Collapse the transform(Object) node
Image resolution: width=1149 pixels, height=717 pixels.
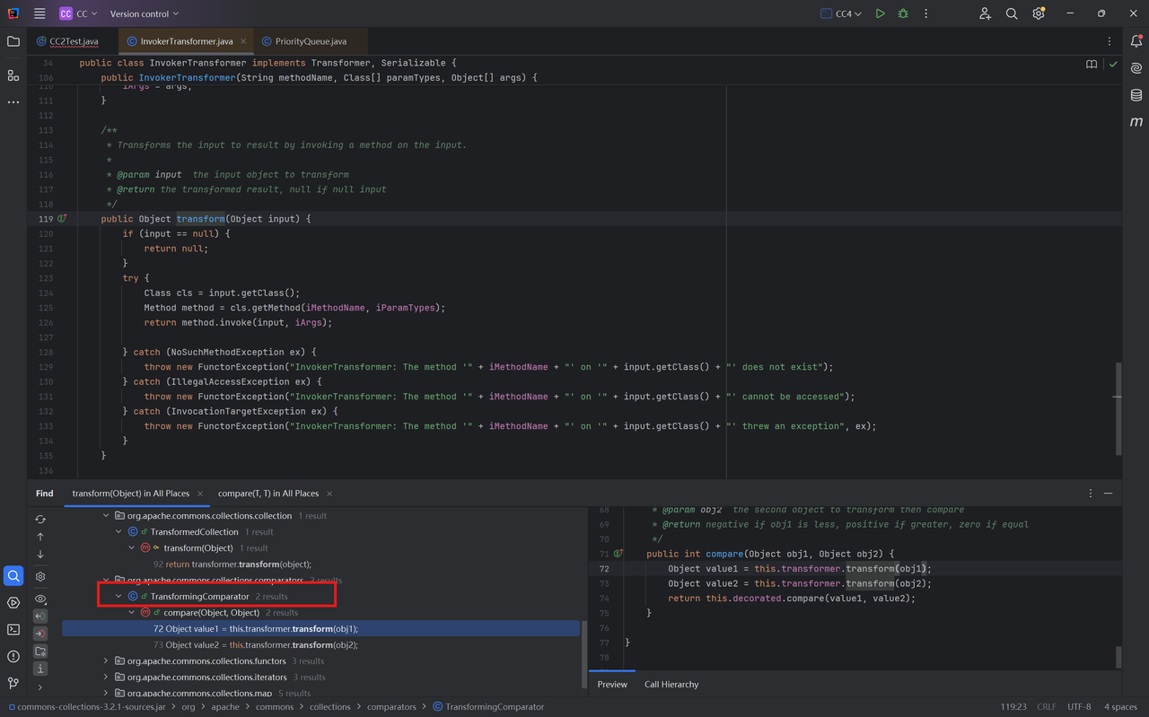132,548
